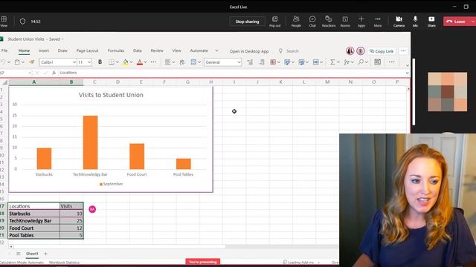The width and height of the screenshot is (476, 267).
Task: Expand the fill color dropdown arrow
Action: (x=131, y=62)
